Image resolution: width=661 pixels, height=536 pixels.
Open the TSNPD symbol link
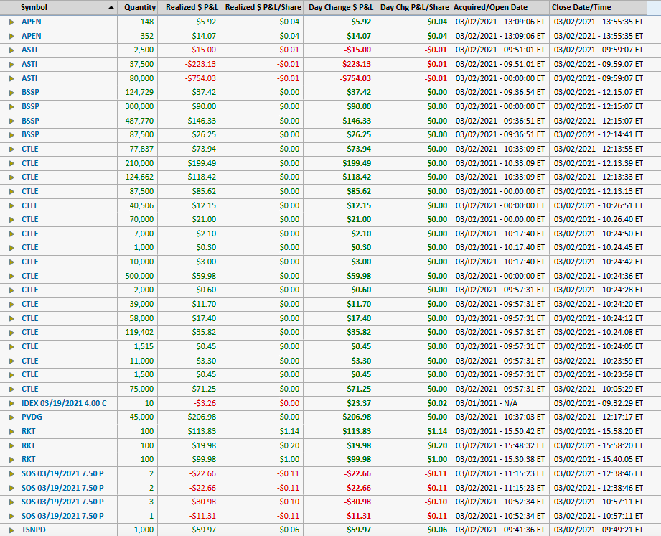(33, 530)
